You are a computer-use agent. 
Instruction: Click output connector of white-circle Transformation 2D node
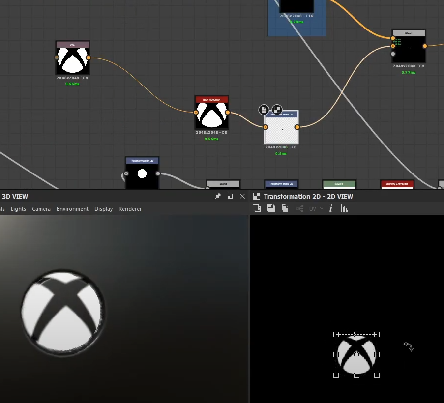158,173
